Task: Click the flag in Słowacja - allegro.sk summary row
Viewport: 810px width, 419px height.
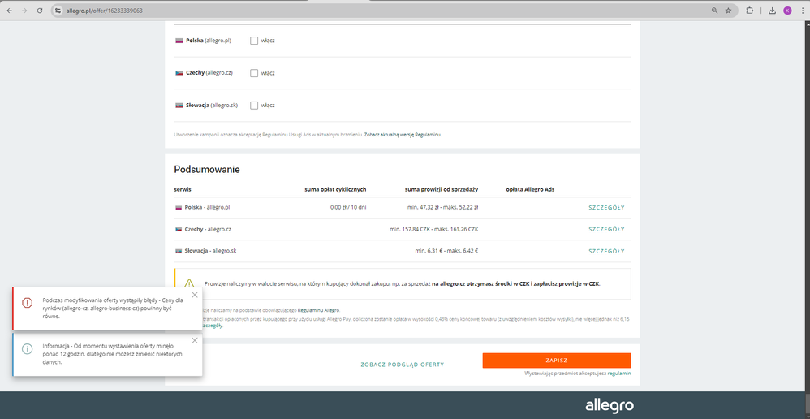Action: (x=179, y=251)
